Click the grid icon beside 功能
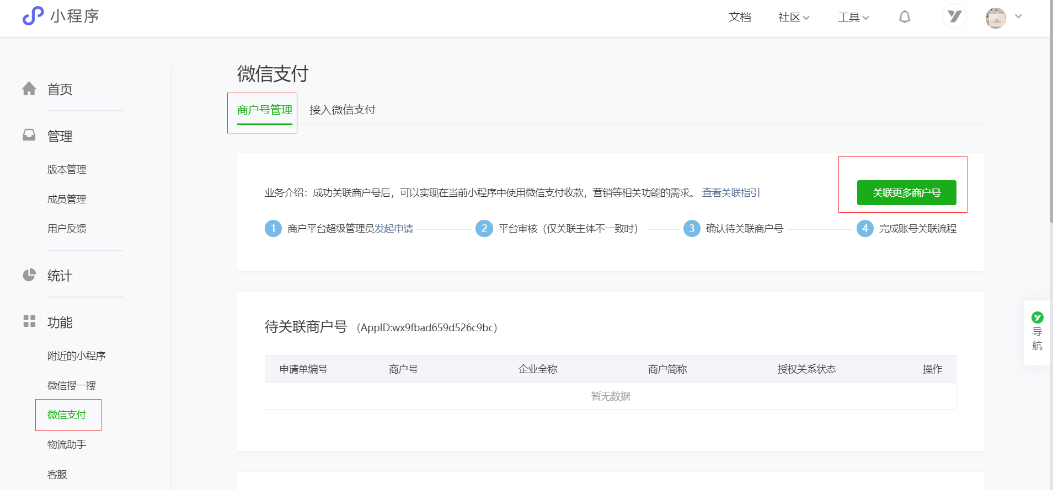1053x490 pixels. pos(29,321)
